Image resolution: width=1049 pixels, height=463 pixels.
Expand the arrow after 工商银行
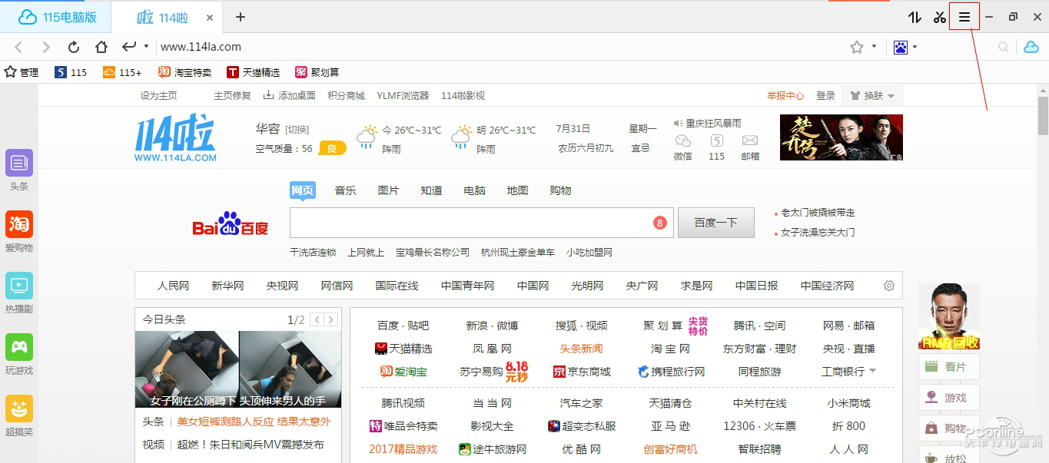(872, 371)
